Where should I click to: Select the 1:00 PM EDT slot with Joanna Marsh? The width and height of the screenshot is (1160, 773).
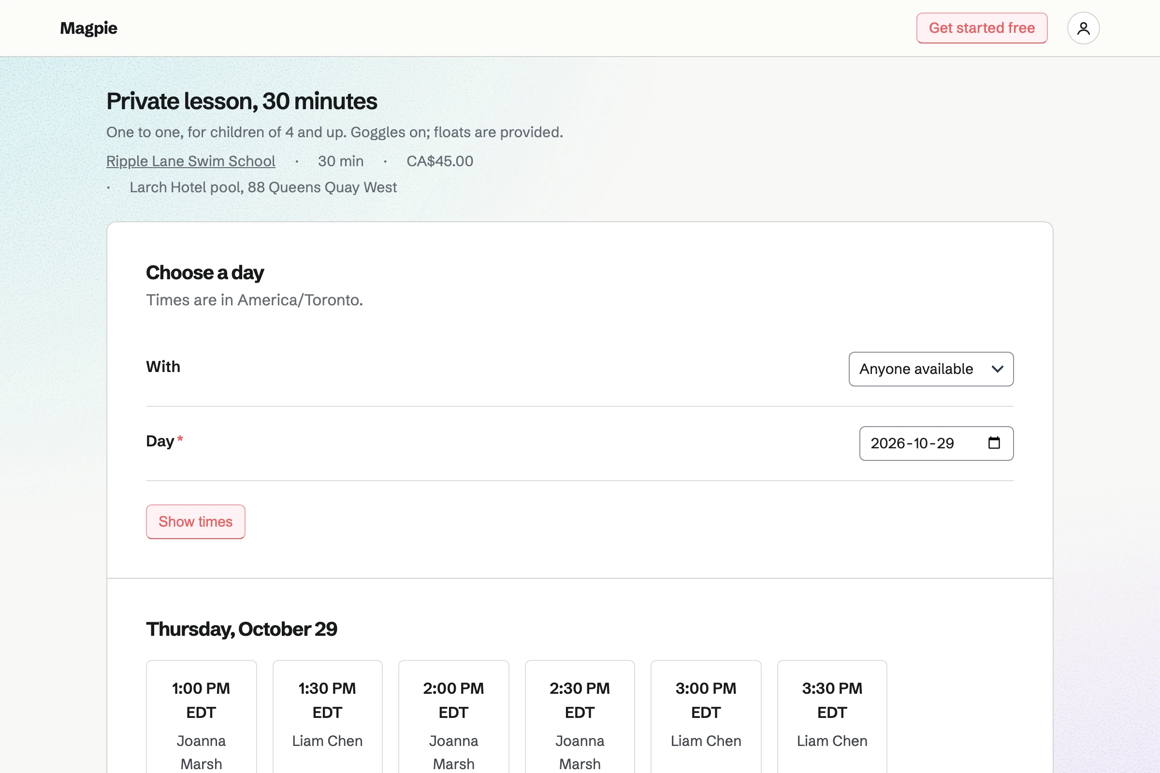pyautogui.click(x=201, y=717)
